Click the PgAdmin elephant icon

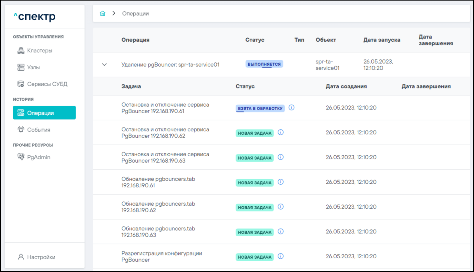[x=21, y=157]
